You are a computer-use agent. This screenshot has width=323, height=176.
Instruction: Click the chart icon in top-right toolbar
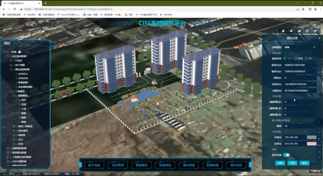click(299, 31)
